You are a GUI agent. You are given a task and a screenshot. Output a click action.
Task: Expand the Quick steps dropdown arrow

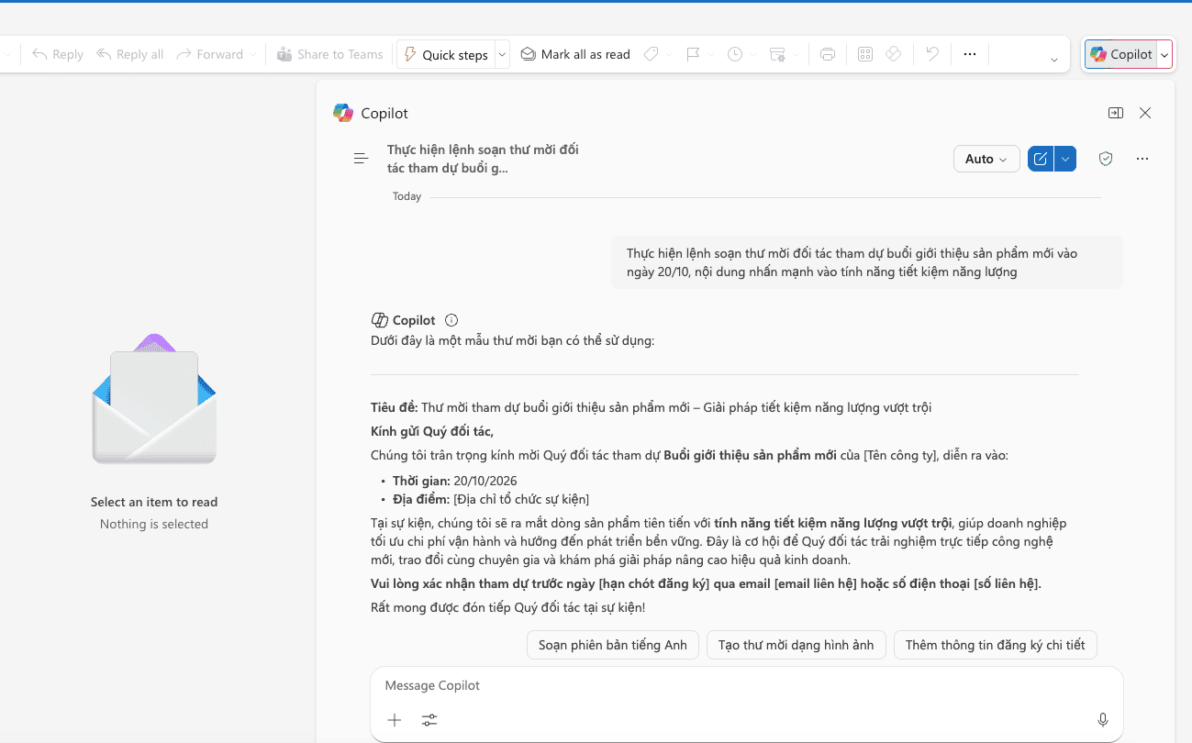coord(502,54)
